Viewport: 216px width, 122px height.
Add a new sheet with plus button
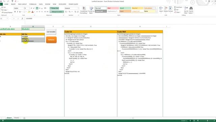(24, 118)
